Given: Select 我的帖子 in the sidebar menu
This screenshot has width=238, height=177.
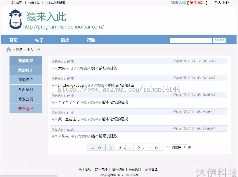Looking at the screenshot, I should tap(26, 70).
